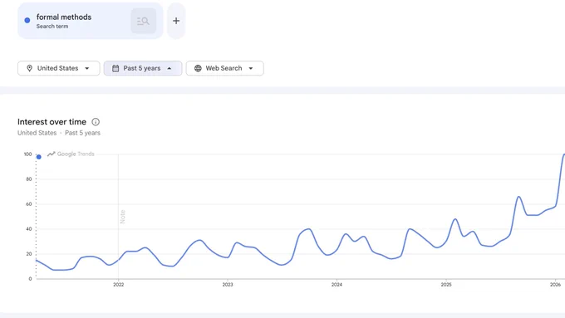Add a comparison term with plus button
Viewport: 565px width, 318px height.
coord(176,21)
